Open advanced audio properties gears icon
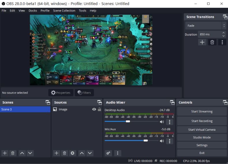228x164 pixels. click(108, 153)
